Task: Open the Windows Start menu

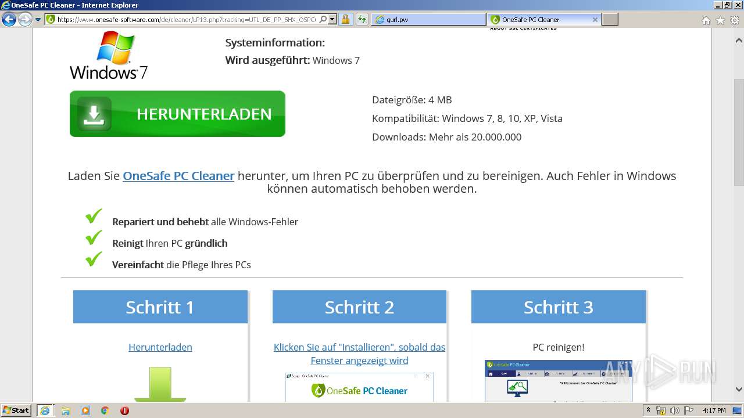Action: click(x=16, y=410)
